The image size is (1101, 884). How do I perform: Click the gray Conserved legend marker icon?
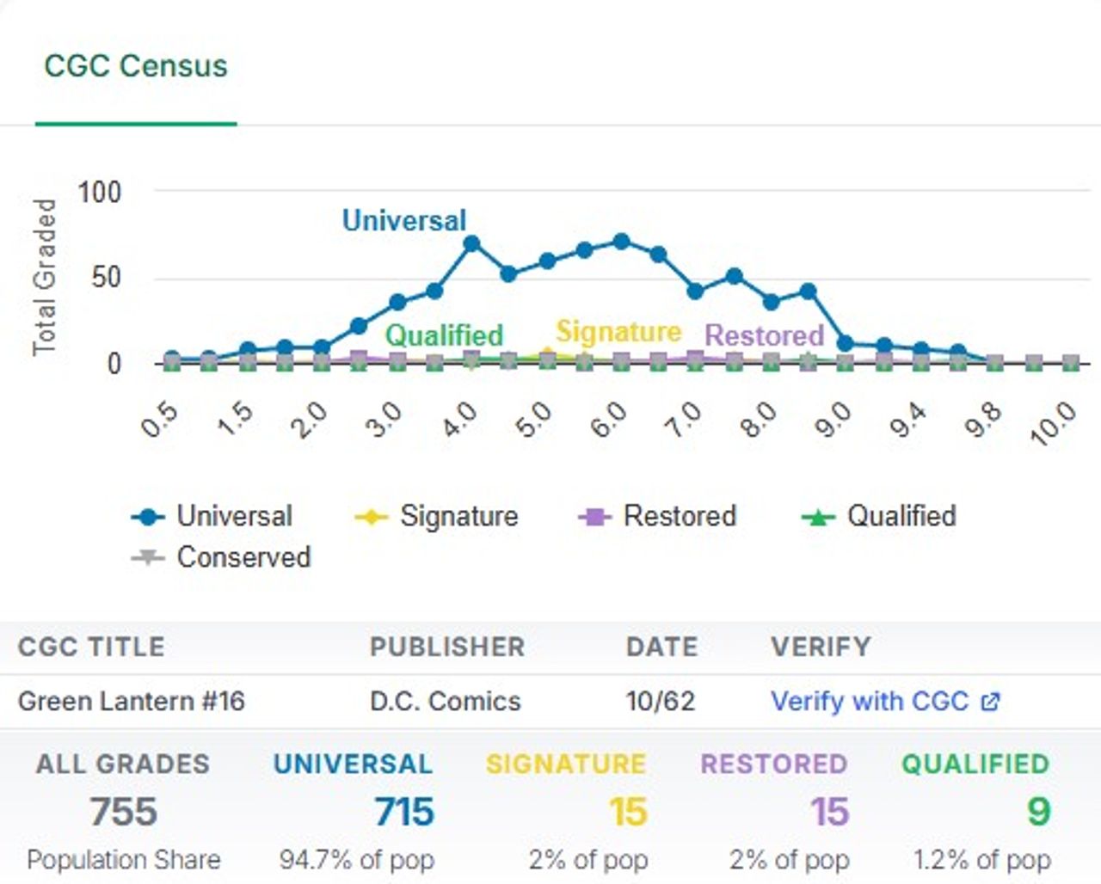coord(148,557)
